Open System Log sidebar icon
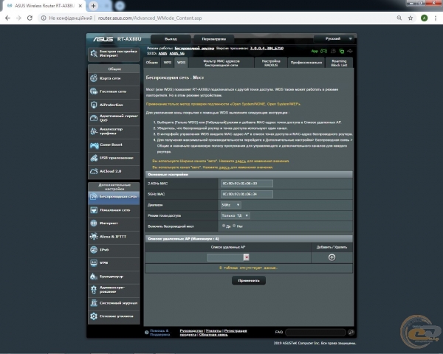443x354 pixels. tap(94, 303)
